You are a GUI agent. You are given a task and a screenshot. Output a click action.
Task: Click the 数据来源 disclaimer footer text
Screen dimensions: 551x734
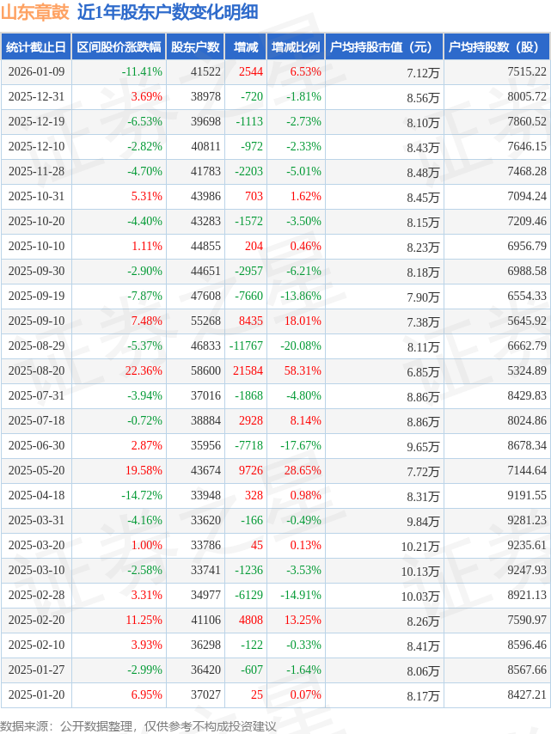138,726
